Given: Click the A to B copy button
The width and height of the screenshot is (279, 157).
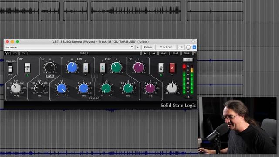Looking at the screenshot, I should [x=164, y=53].
